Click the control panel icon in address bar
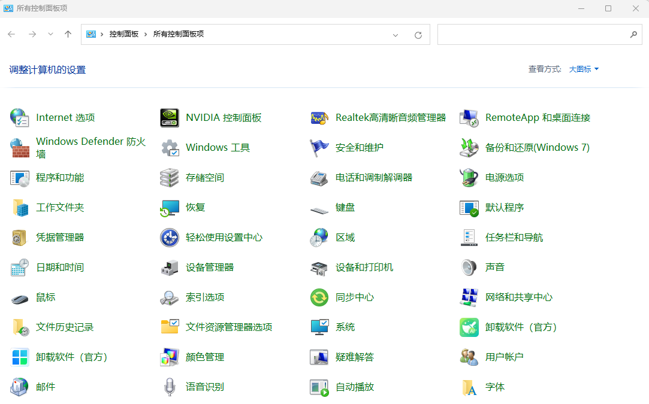Viewport: 649px width, 404px height. click(x=91, y=34)
